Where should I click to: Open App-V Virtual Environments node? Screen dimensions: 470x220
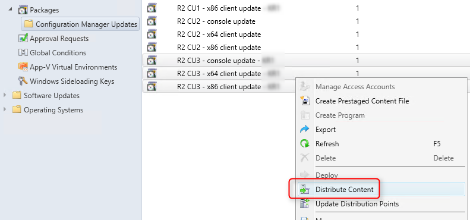click(74, 67)
